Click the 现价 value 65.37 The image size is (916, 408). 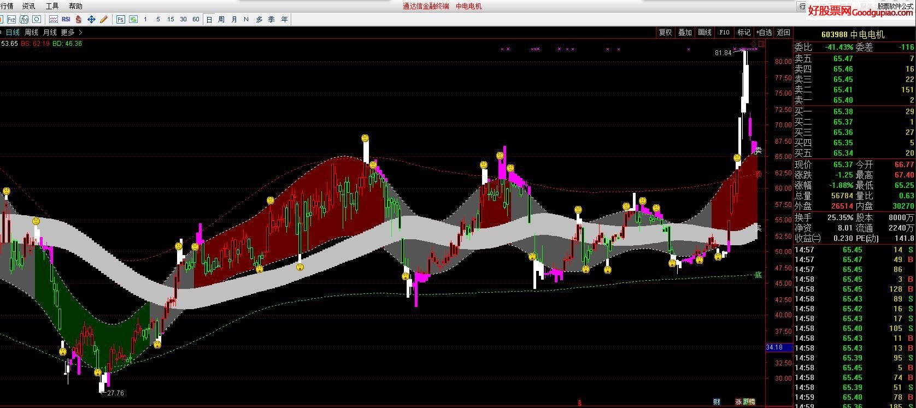click(x=843, y=164)
